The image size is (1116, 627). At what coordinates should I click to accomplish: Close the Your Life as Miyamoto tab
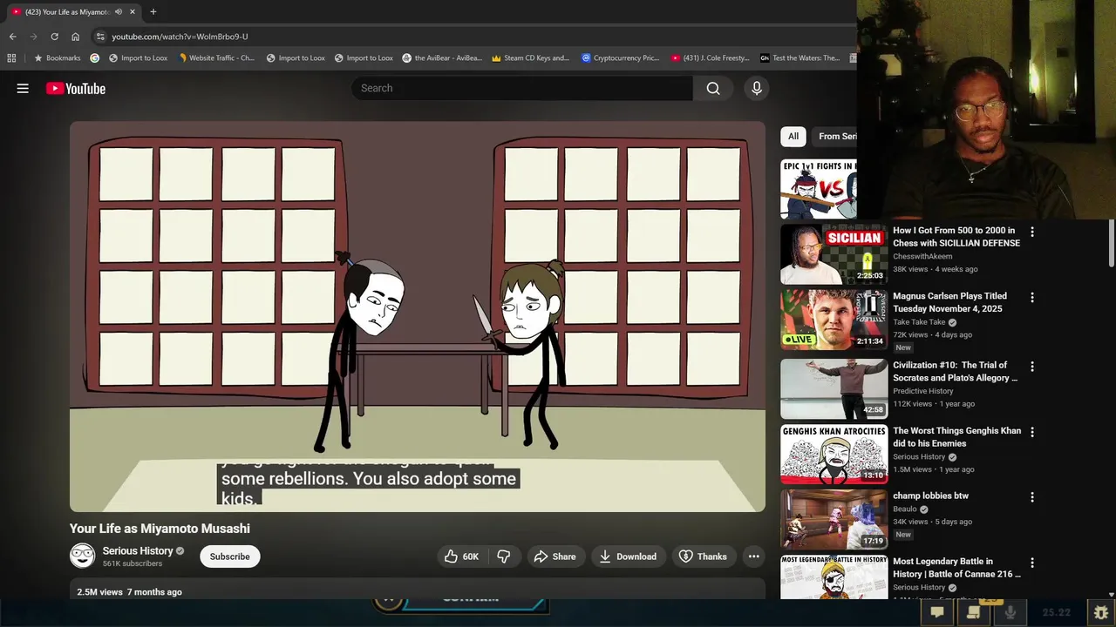pos(133,11)
